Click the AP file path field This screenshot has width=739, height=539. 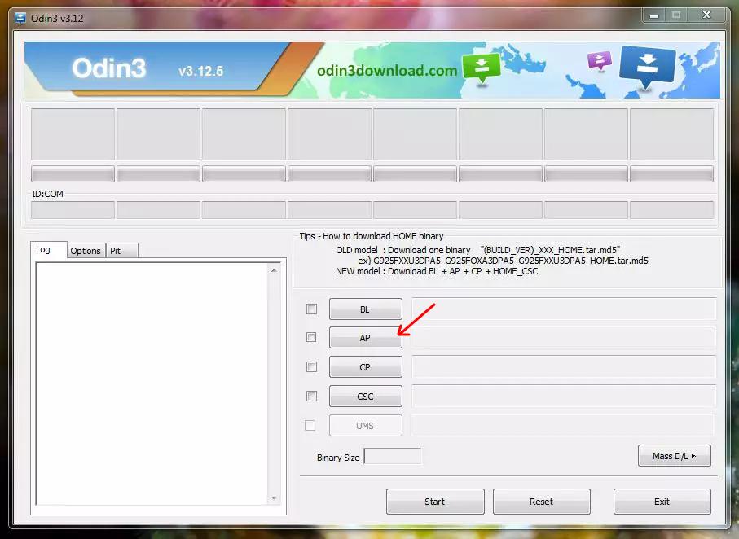pyautogui.click(x=564, y=337)
